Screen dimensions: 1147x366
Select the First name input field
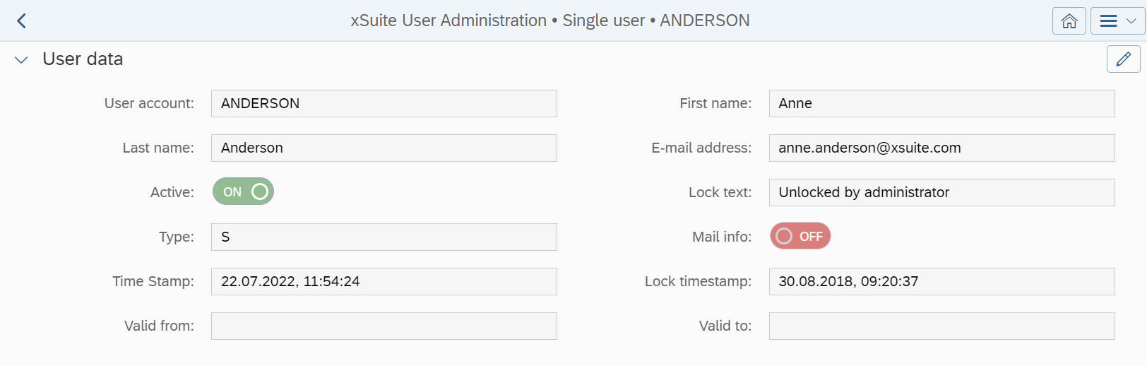tap(941, 103)
